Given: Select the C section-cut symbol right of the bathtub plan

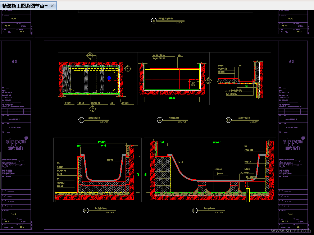Looking at the screenshot, I should coord(128,69).
